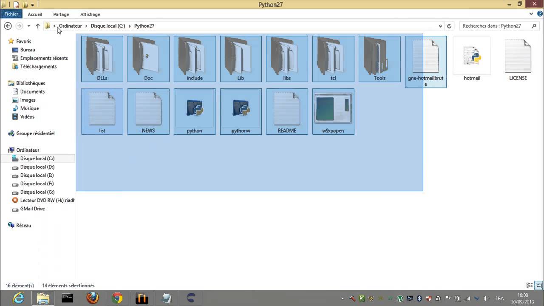Select the pythonw executable icon
544x306 pixels.
[241, 111]
